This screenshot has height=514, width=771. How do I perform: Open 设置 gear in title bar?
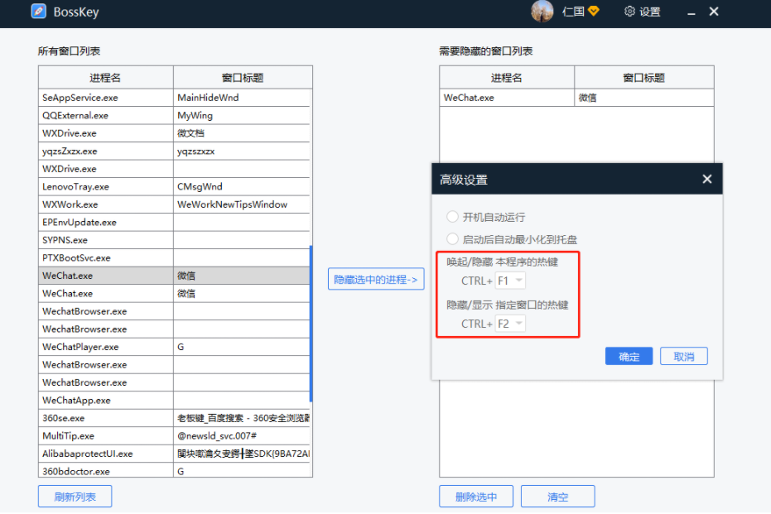642,12
